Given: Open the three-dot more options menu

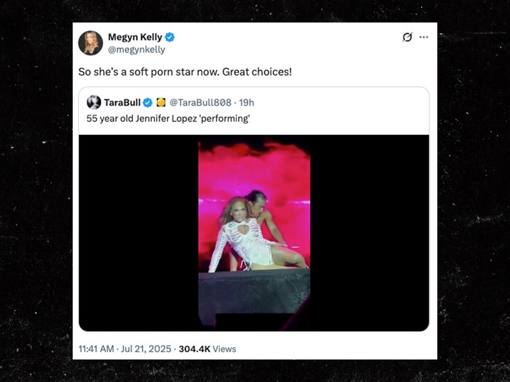Looking at the screenshot, I should (x=424, y=37).
